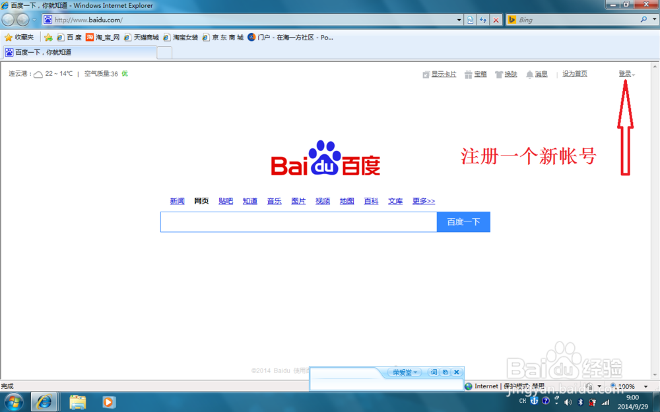Open the 天猫商城 favorites bar link
This screenshot has width=660, height=412.
tap(141, 38)
